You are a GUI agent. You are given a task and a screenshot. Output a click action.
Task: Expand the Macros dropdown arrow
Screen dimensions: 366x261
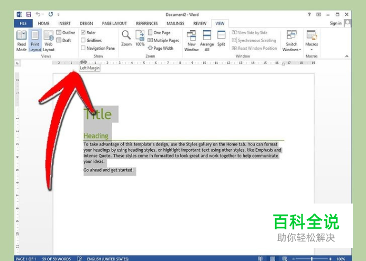click(x=312, y=50)
